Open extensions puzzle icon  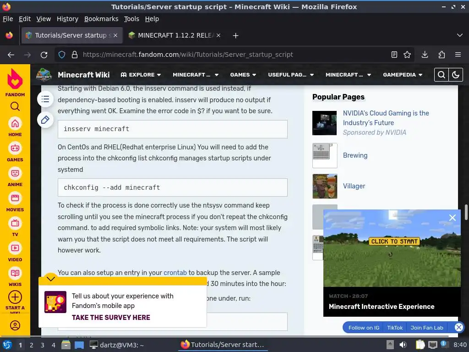[x=442, y=55]
